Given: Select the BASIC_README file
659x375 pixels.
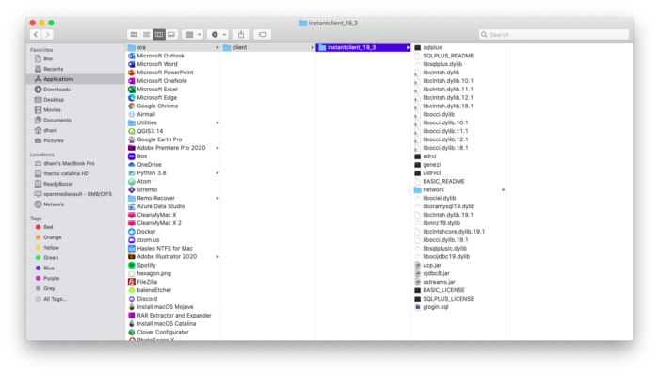Looking at the screenshot, I should (x=459, y=181).
